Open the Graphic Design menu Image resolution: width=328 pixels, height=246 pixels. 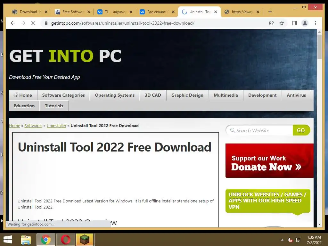pyautogui.click(x=187, y=95)
